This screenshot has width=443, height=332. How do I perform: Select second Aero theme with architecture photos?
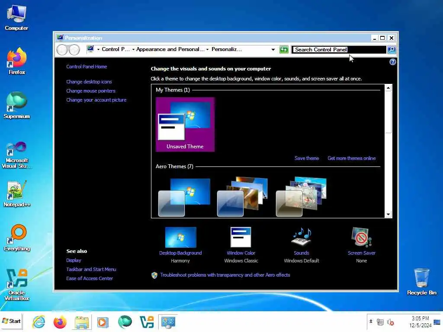pos(242,197)
